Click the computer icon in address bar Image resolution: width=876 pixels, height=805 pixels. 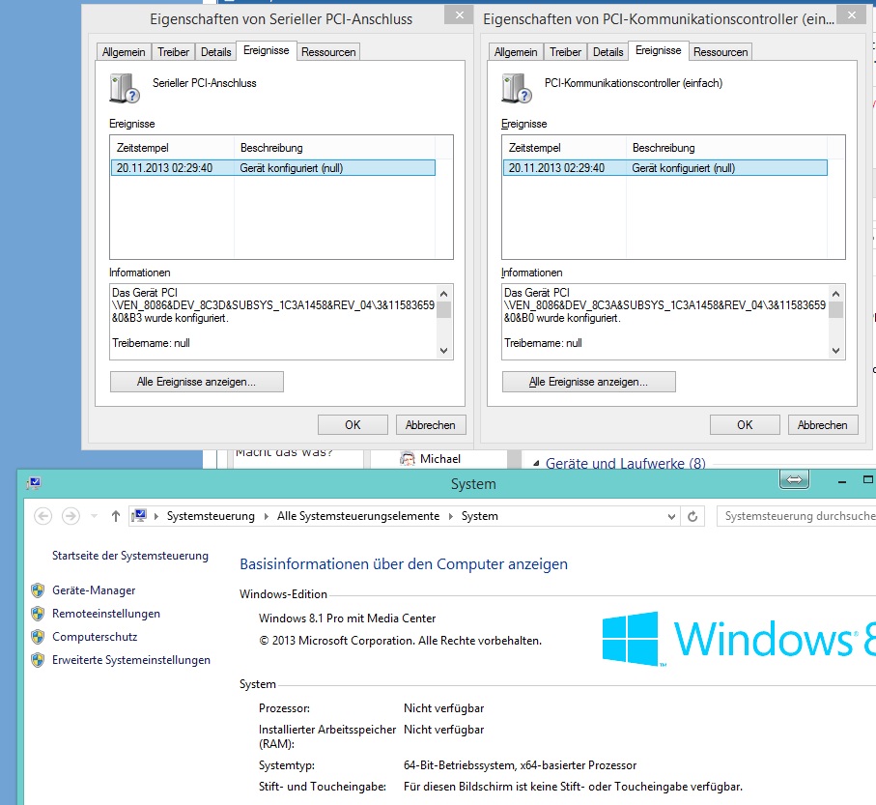pos(139,515)
